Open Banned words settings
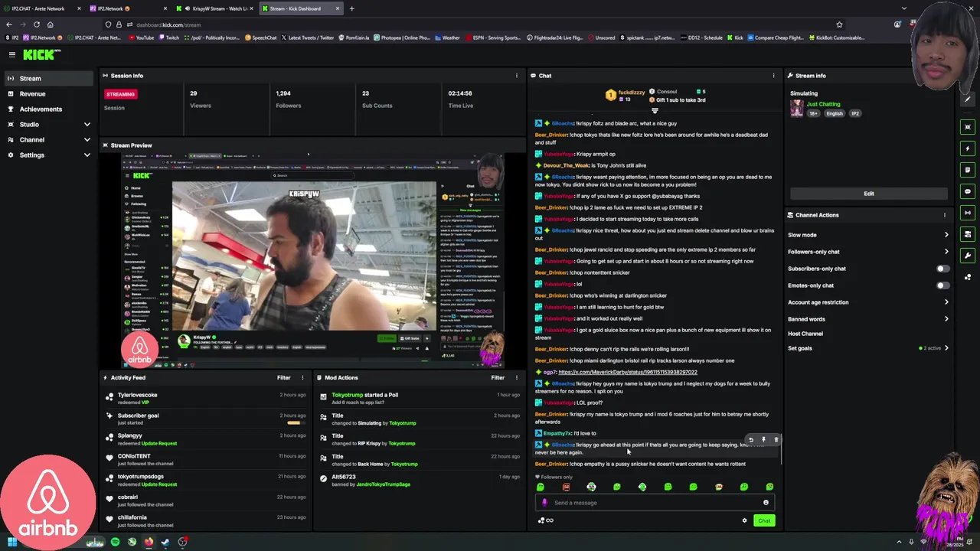 (x=868, y=319)
